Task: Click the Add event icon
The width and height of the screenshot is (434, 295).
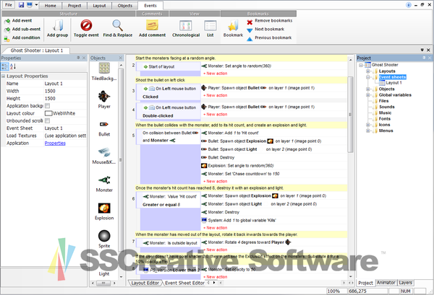Action: point(7,21)
